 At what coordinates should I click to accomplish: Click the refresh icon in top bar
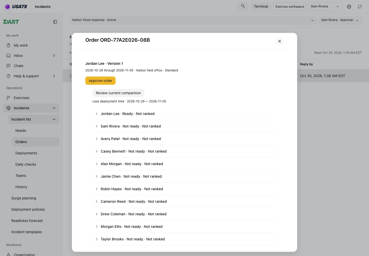[360, 7]
